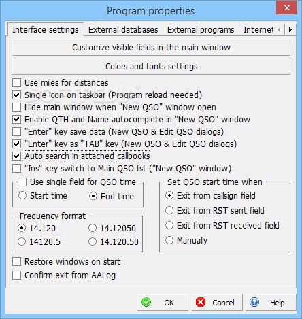Check "Enter" key save data option
302x319 pixels.
pyautogui.click(x=17, y=132)
